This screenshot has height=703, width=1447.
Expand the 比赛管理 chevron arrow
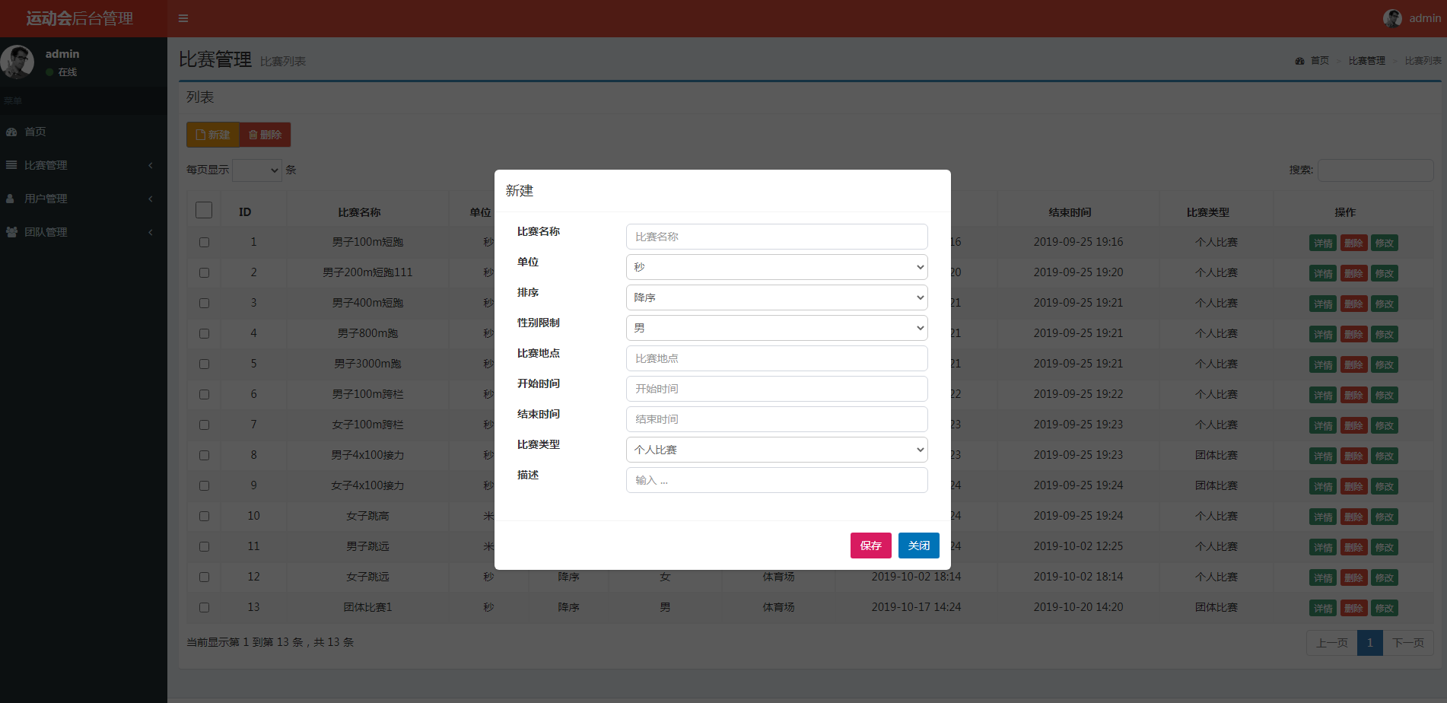tap(151, 165)
